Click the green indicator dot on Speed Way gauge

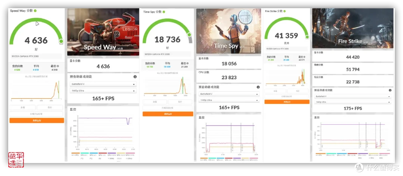pos(61,41)
